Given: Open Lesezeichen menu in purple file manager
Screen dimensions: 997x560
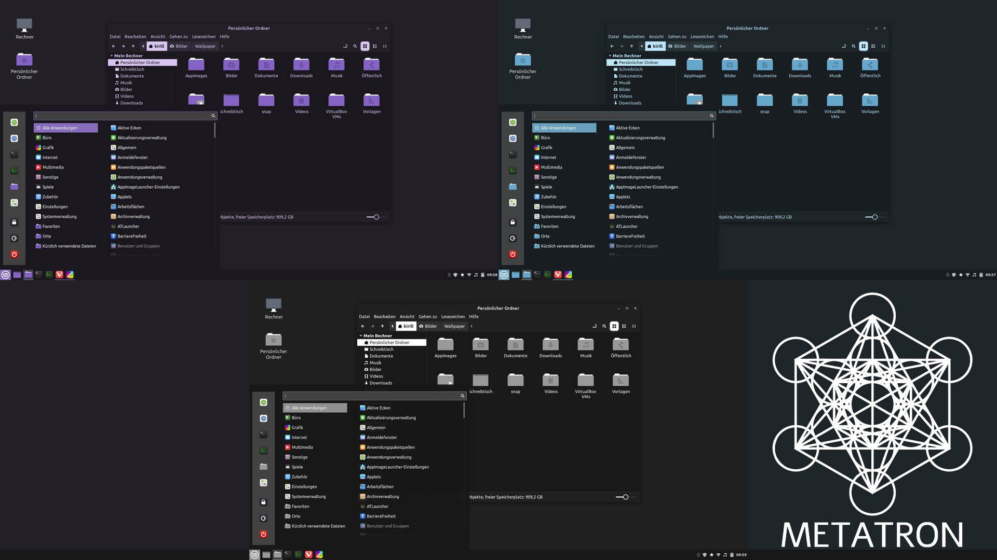Looking at the screenshot, I should click(x=204, y=37).
